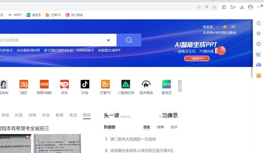
Task: Click the share arrow icon in address bar
Action: [199, 7]
